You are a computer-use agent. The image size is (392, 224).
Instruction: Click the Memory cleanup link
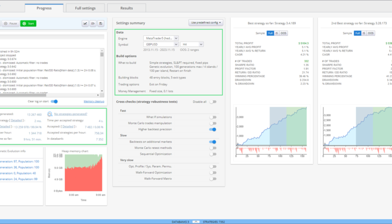[94, 87]
